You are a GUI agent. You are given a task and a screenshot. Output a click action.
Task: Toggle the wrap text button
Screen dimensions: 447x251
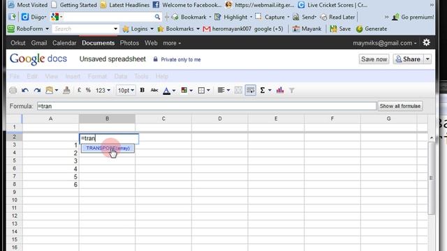click(x=250, y=91)
